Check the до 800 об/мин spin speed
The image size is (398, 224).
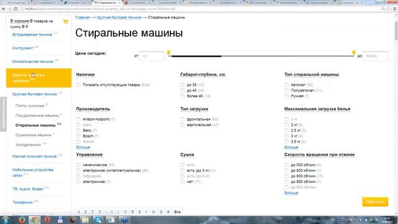(286, 176)
